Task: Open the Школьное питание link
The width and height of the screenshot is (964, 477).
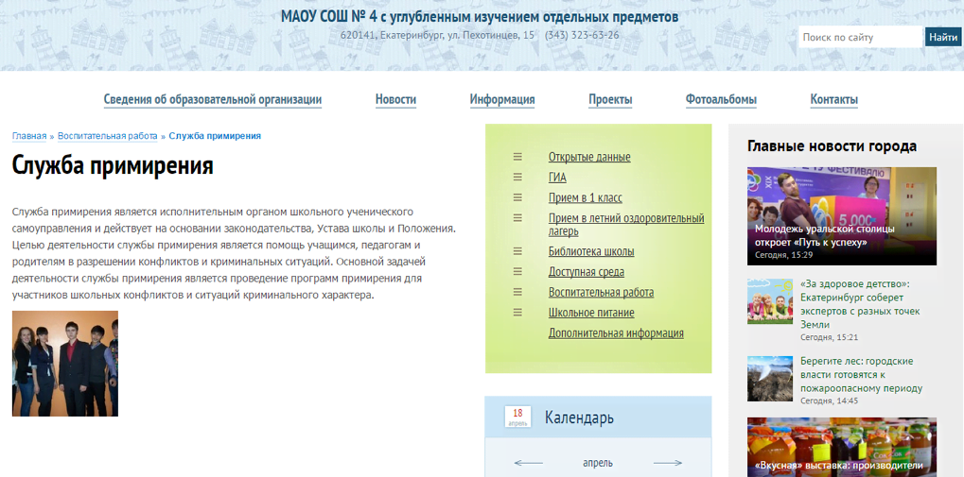Action: point(591,313)
